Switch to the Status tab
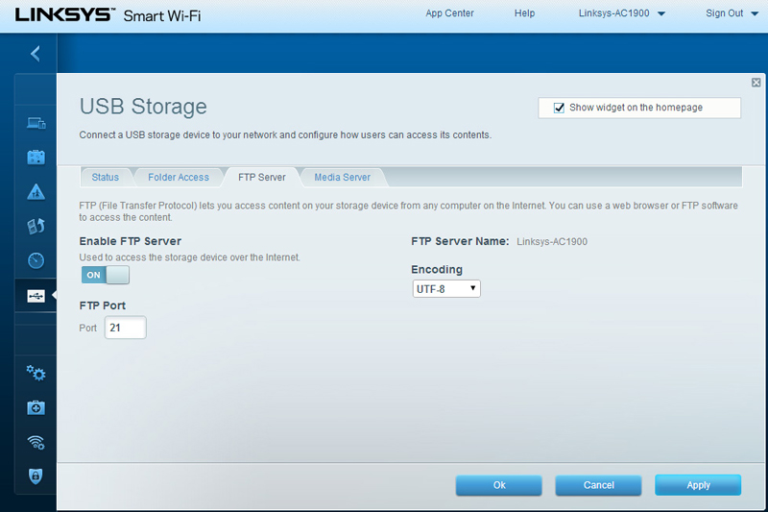Screen dimensions: 768x512 click(x=106, y=178)
